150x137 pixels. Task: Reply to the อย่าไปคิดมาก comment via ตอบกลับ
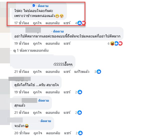coord(52,43)
